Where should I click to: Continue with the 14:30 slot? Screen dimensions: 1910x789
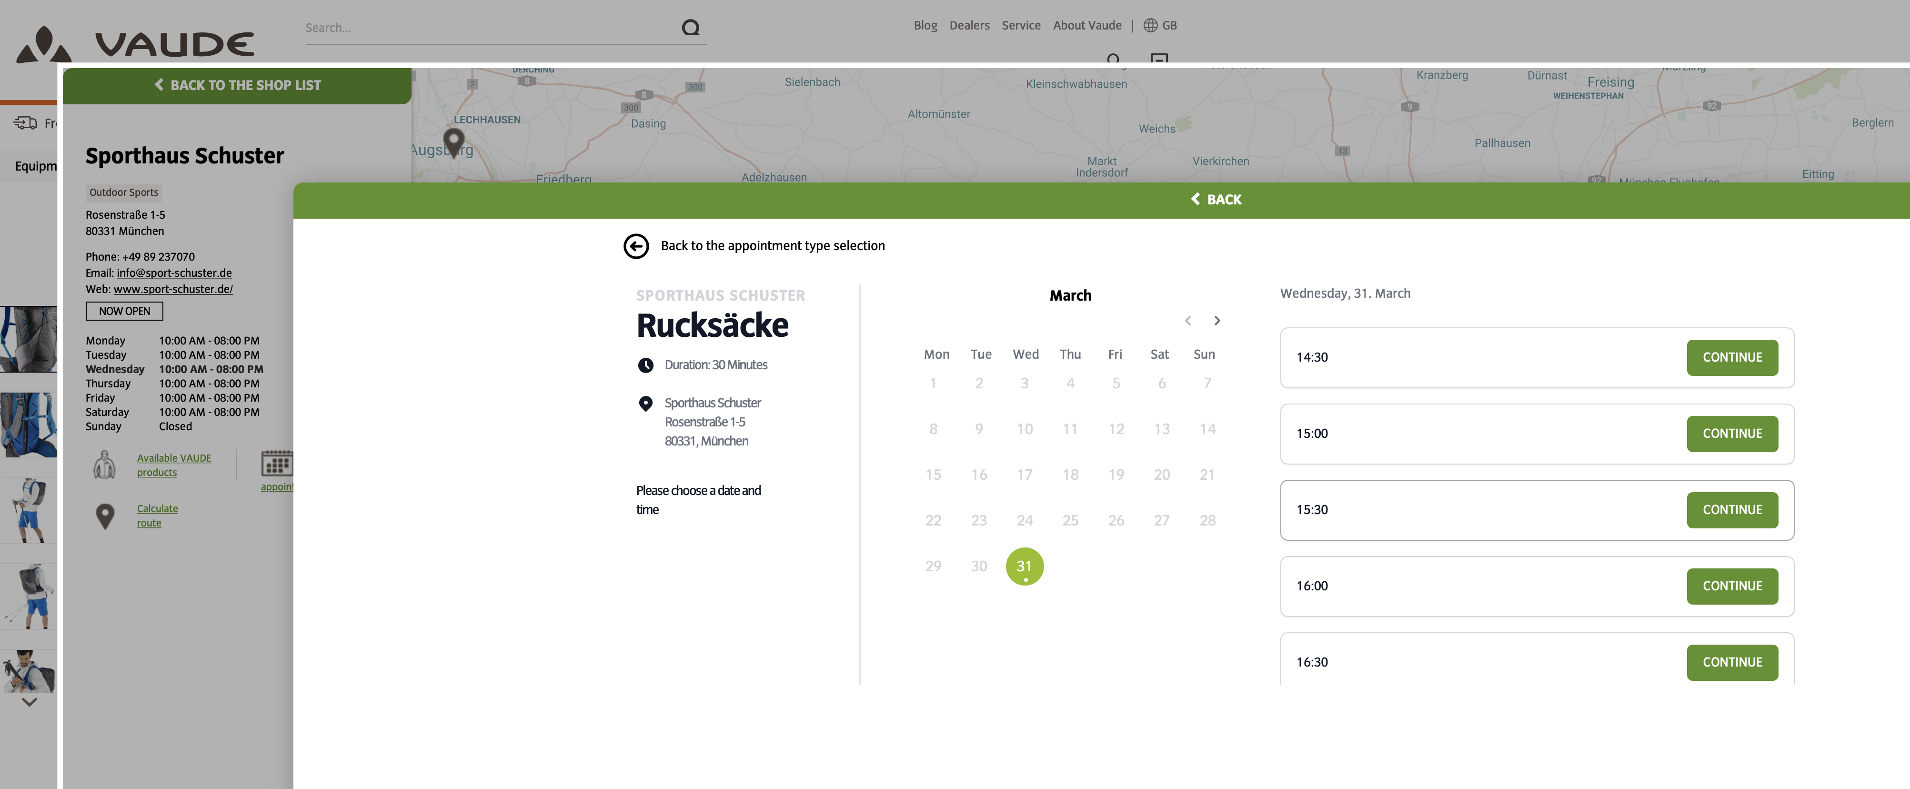1731,357
